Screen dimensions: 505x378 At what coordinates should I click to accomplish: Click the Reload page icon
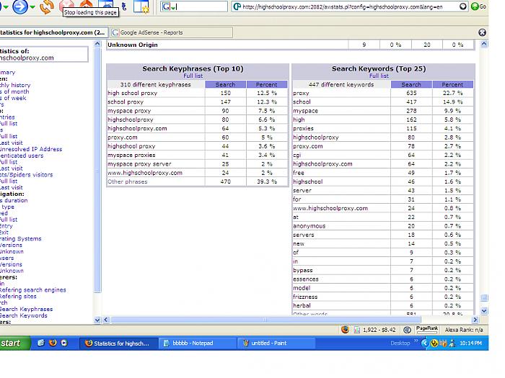coord(47,6)
